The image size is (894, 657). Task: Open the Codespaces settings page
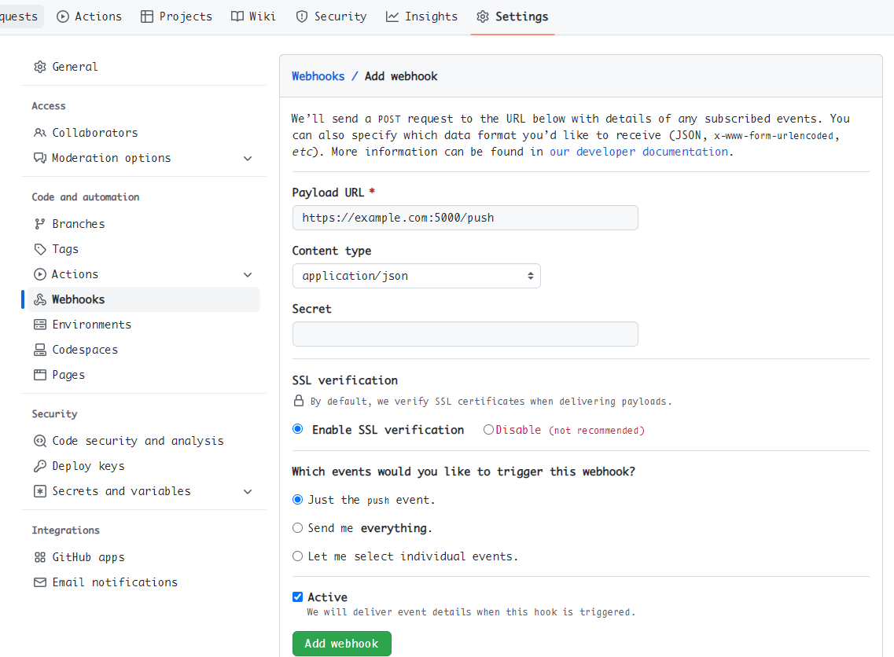click(x=84, y=349)
